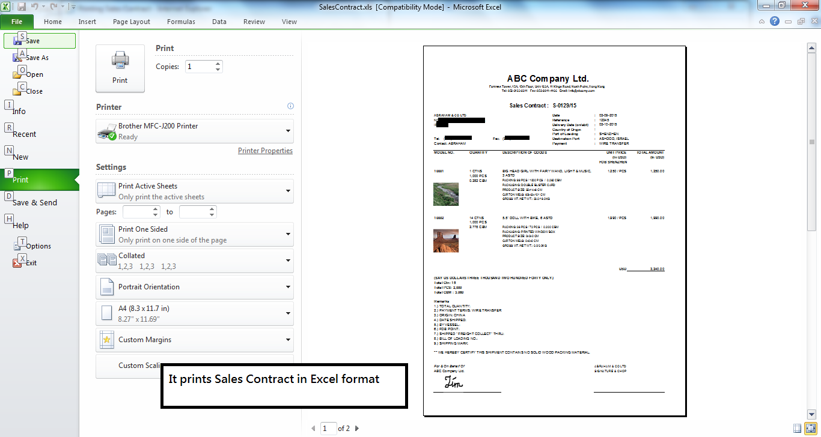Viewport: 821px width, 437px height.
Task: Choose Save in the Backstage menu
Action: pos(40,41)
